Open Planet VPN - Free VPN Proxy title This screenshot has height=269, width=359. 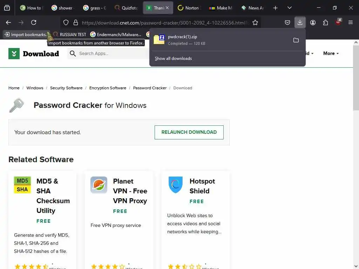point(130,191)
